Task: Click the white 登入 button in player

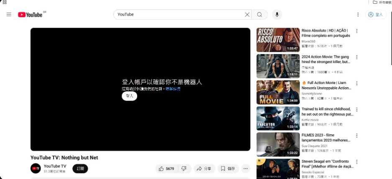Action: (x=130, y=96)
